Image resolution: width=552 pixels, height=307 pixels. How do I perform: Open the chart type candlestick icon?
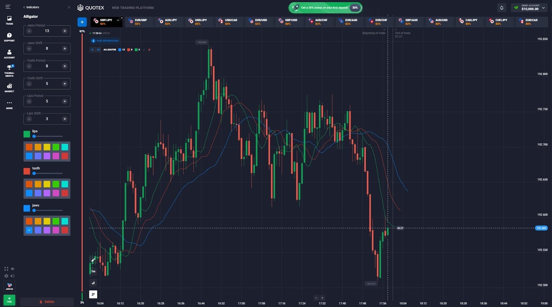93,283
